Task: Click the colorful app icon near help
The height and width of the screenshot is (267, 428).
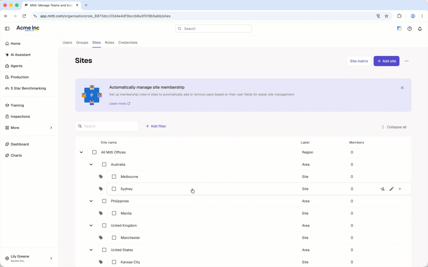Action: point(399,29)
